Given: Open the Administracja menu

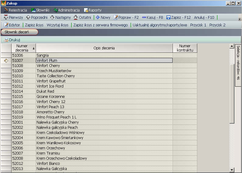Looking at the screenshot, I should tap(67, 10).
